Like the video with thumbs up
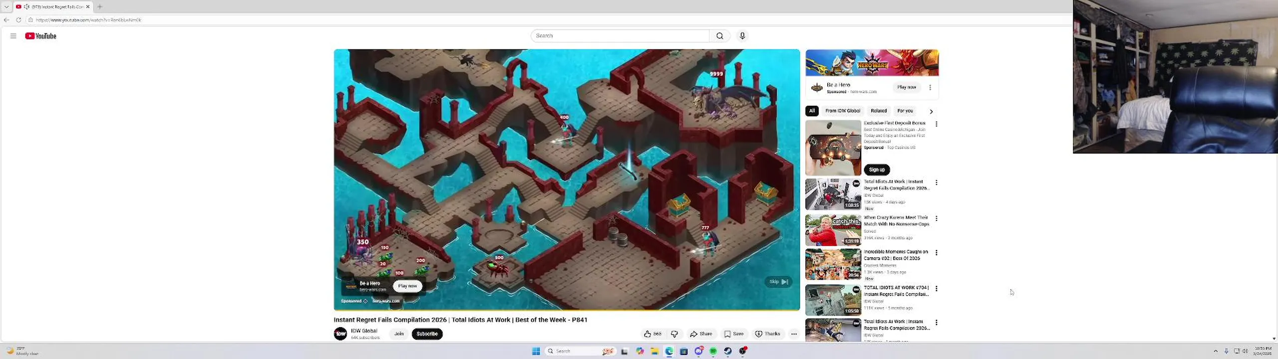The height and width of the screenshot is (359, 1278). [x=652, y=334]
